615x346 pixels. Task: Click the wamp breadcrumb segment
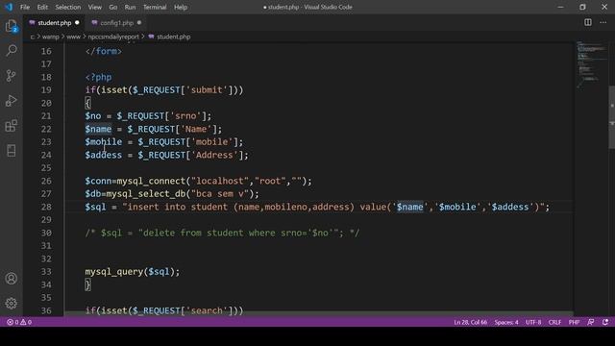tap(50, 37)
